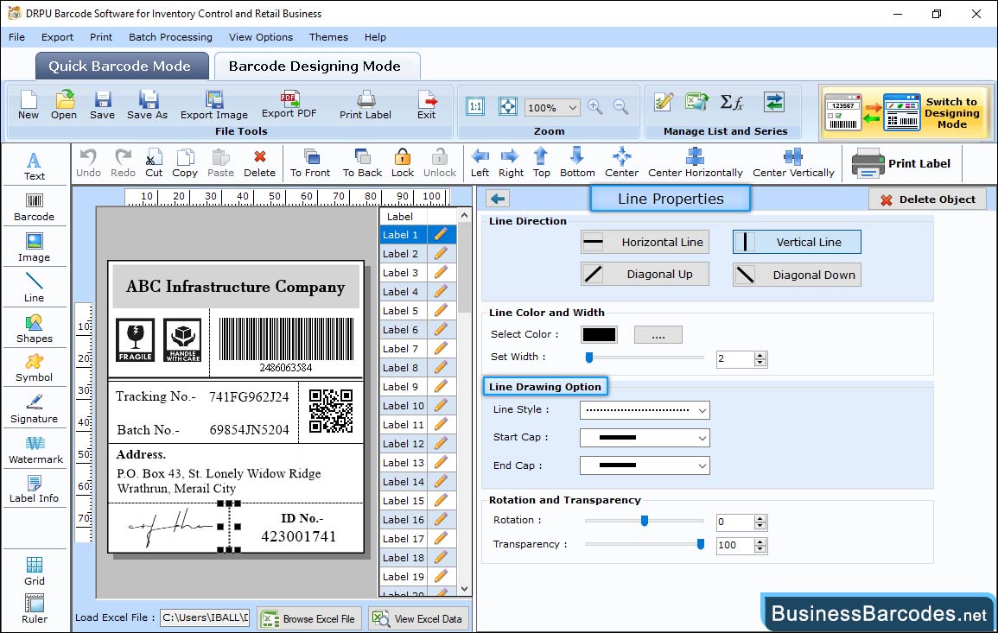The width and height of the screenshot is (998, 633).
Task: Open color picker with dotted button
Action: [x=658, y=334]
